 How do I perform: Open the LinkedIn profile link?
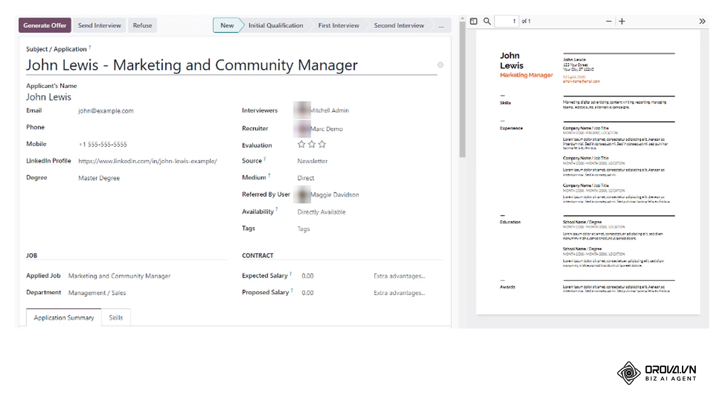[x=148, y=161]
